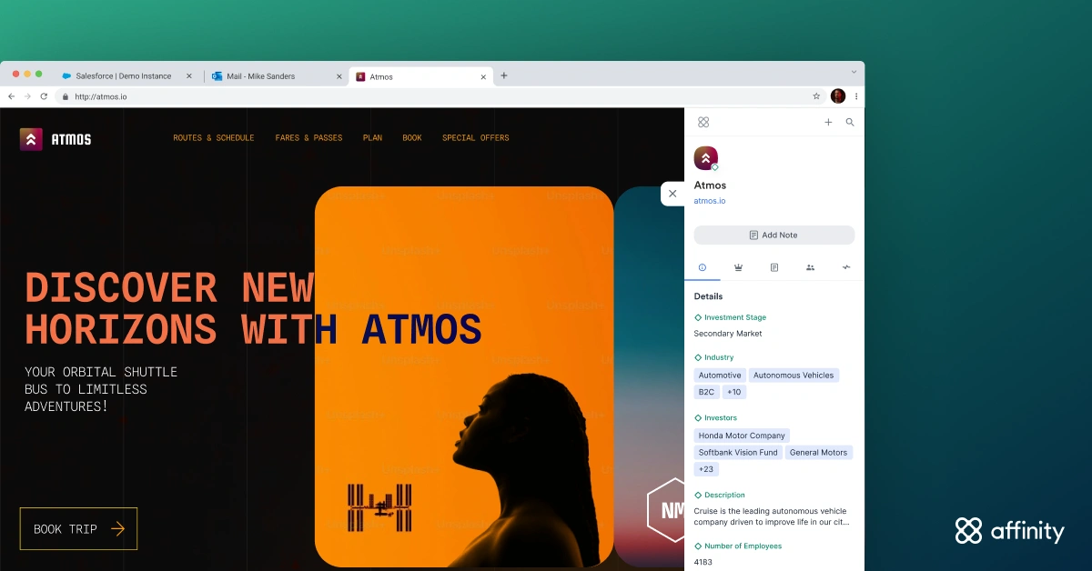Screen dimensions: 1092x571
Task: Click the address bar showing http://atmos.io
Action: [x=440, y=96]
